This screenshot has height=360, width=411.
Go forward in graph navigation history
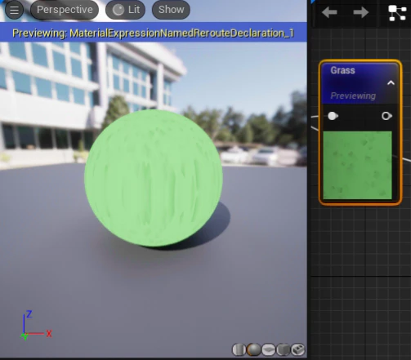click(360, 12)
